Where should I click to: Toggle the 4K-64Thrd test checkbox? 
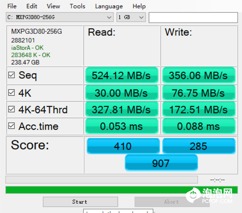11,109
